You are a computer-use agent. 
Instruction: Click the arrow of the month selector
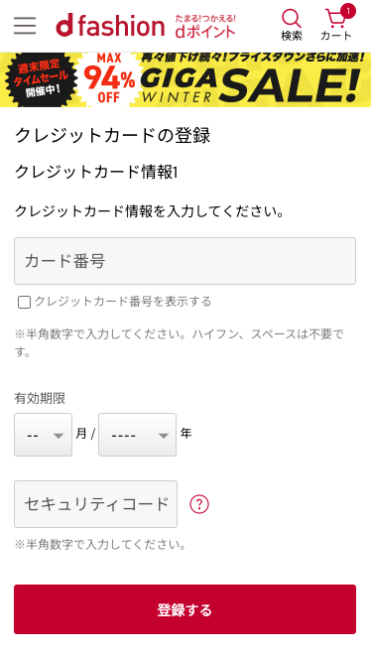pos(59,436)
